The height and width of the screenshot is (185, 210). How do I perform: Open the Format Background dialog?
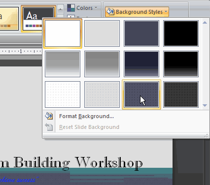126,116
